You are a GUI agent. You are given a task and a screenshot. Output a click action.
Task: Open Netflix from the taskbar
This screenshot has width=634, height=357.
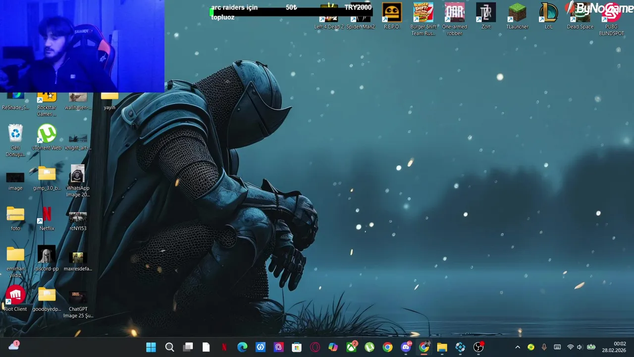coord(224,347)
